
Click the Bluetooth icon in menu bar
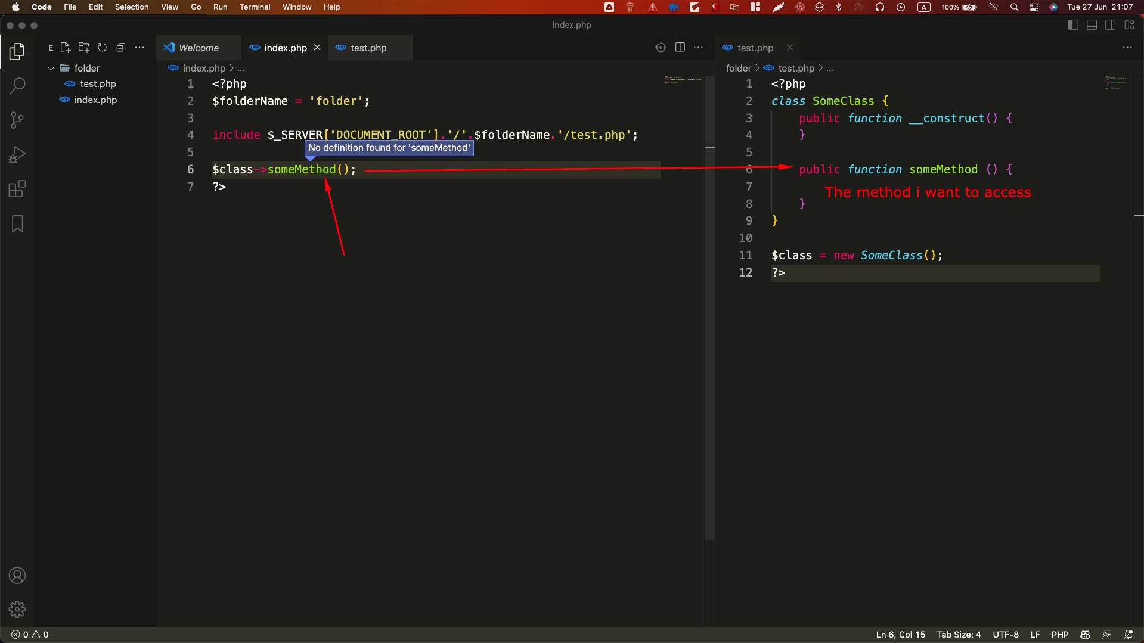point(839,7)
